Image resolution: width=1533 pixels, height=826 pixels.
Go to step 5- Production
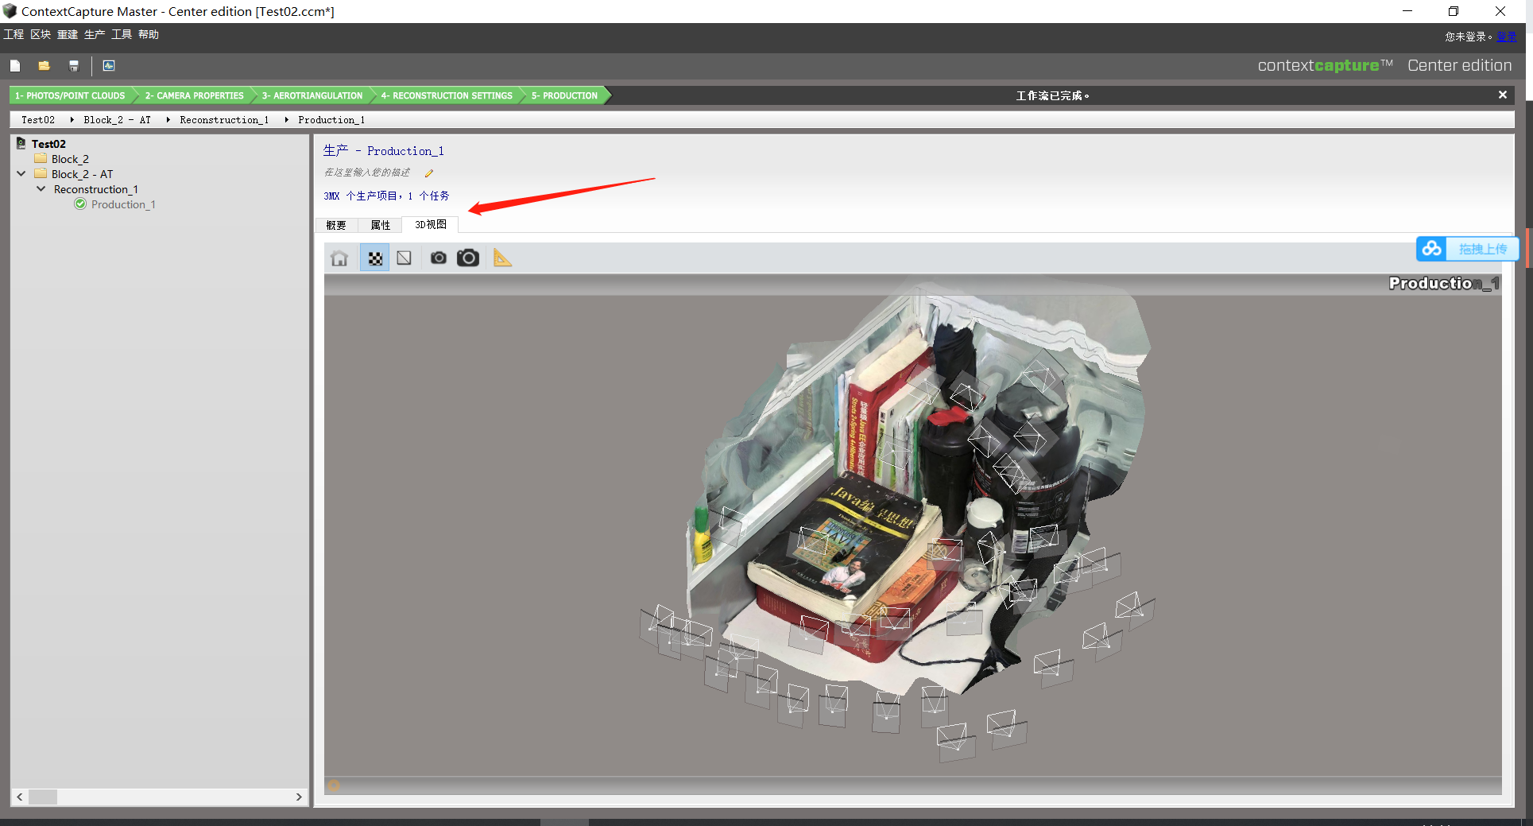[x=565, y=95]
